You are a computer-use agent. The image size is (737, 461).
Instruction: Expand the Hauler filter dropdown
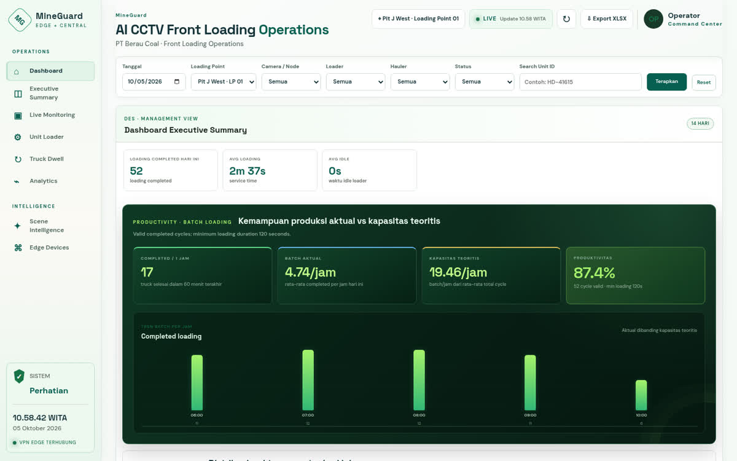[x=420, y=82]
